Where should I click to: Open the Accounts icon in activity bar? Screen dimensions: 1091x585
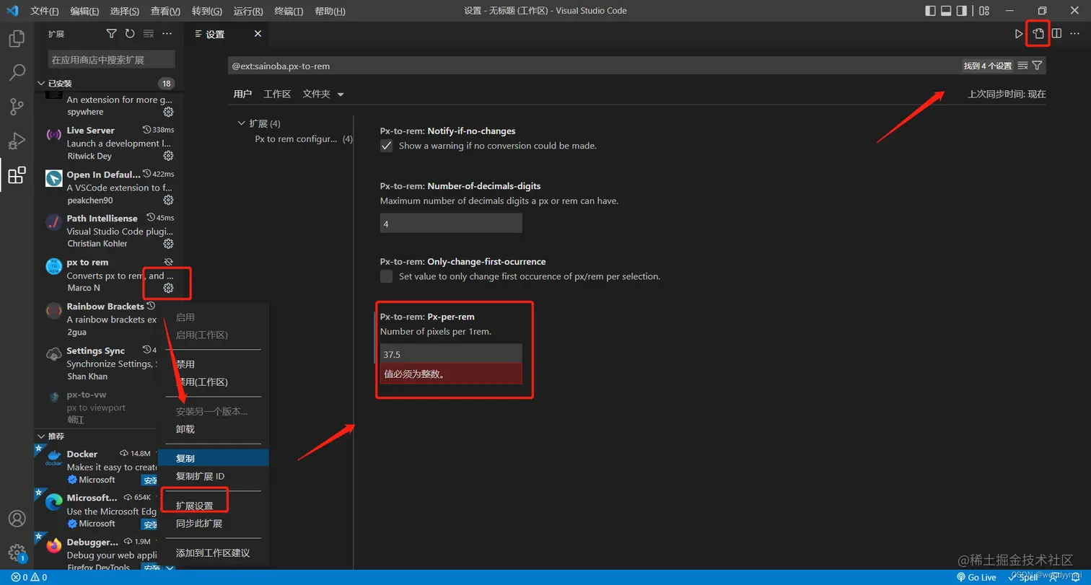tap(17, 519)
